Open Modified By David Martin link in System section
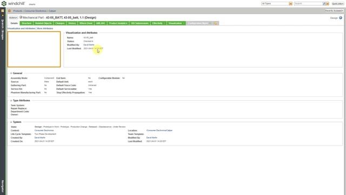Viewport: 346px width, 195px height. coord(152,138)
